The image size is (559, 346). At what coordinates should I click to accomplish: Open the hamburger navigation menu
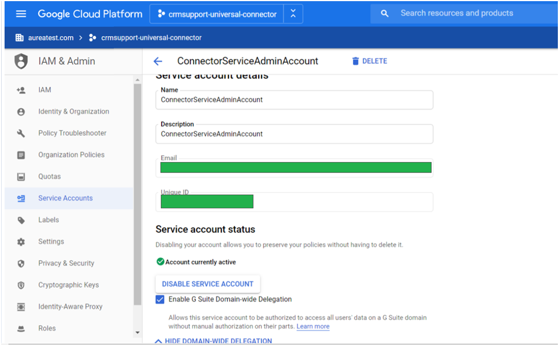(x=21, y=14)
